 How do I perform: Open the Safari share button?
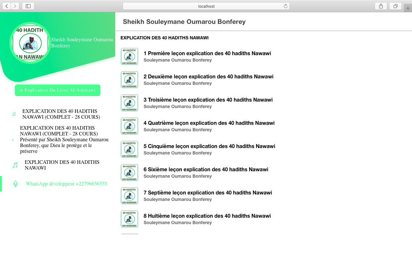tap(381, 6)
